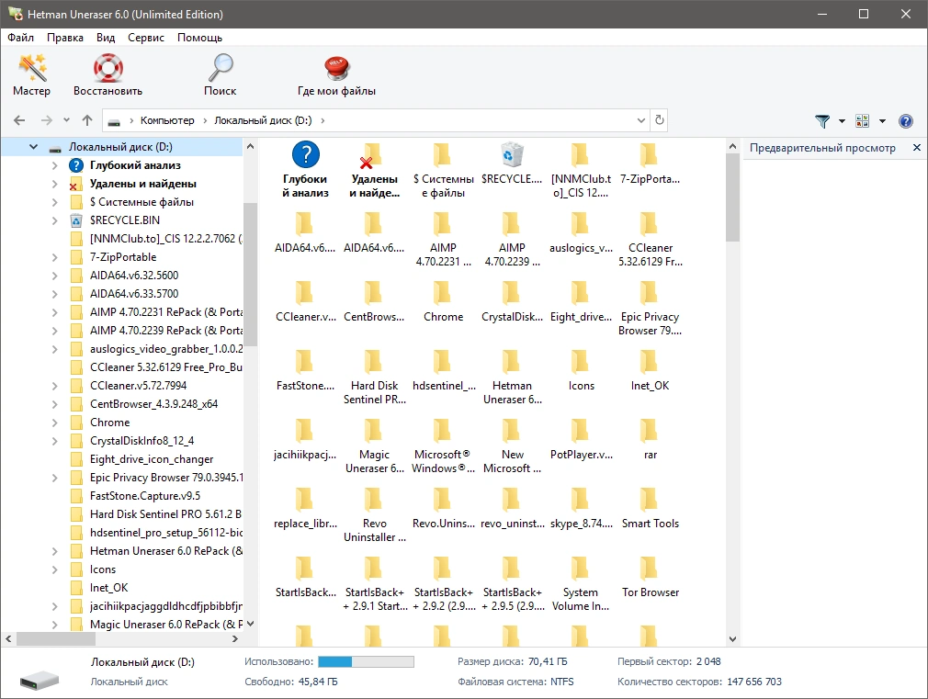
Task: Open the Поиск magnifier tool
Action: tap(221, 74)
